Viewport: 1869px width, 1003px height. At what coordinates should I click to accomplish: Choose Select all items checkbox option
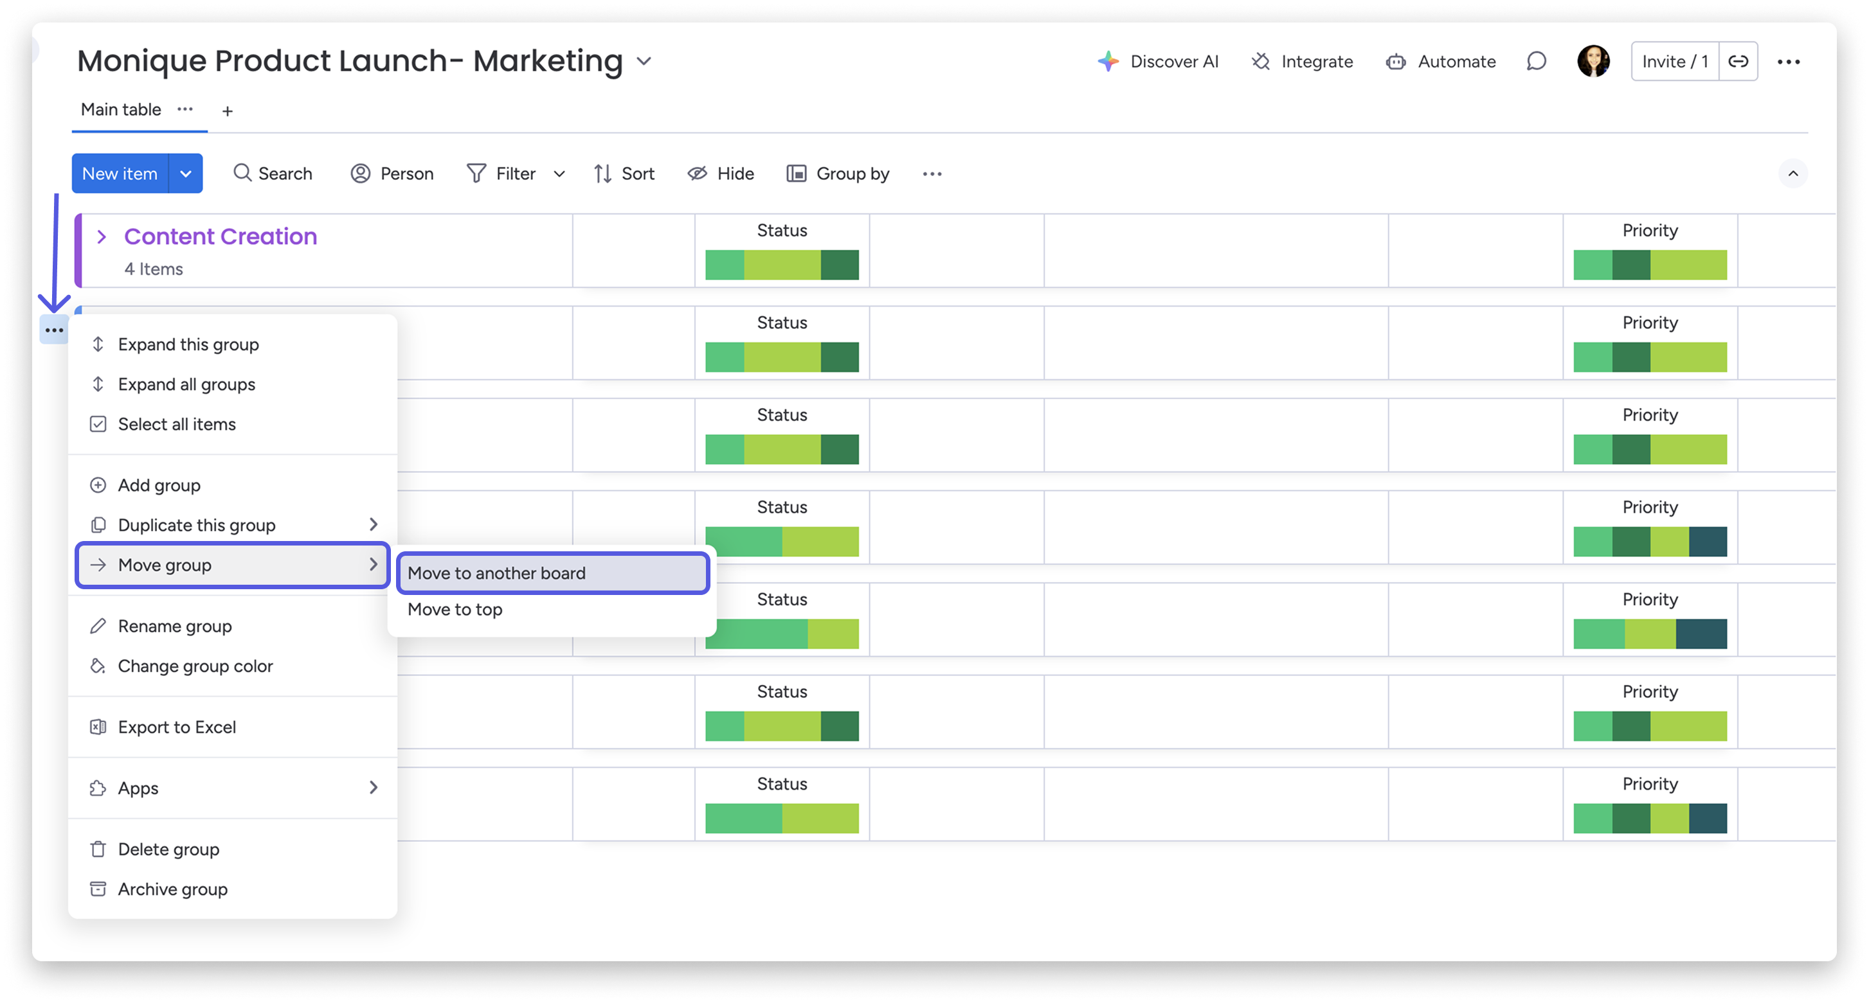coord(176,424)
